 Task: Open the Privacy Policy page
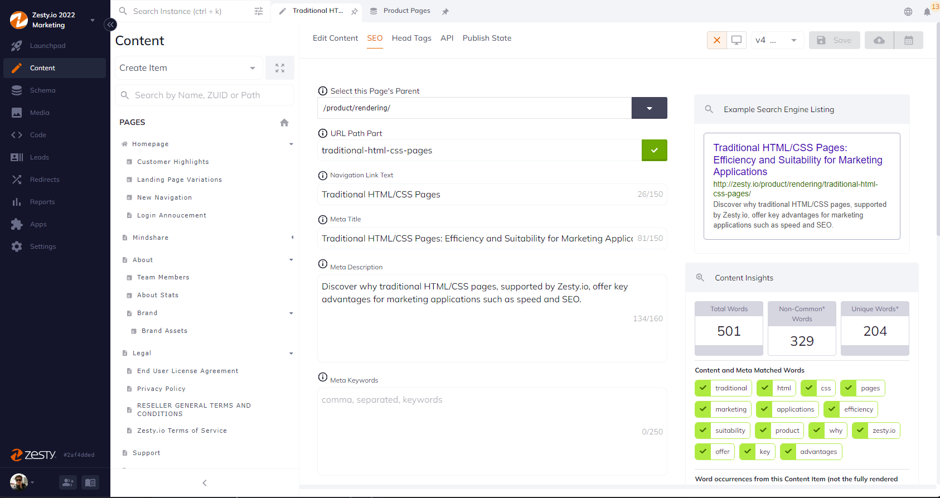click(x=161, y=389)
